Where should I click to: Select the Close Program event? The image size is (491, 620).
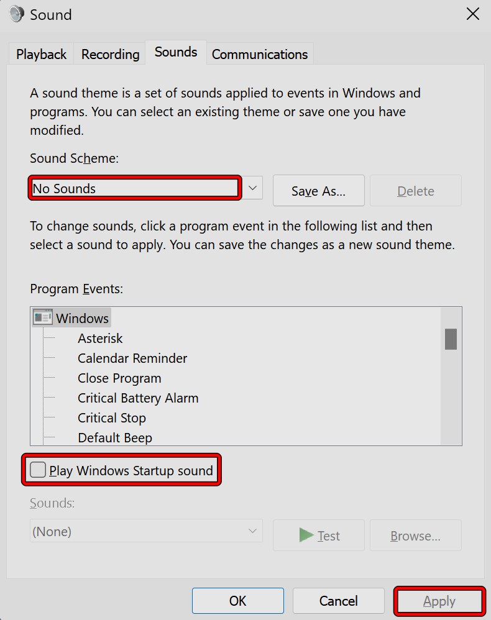tap(119, 378)
